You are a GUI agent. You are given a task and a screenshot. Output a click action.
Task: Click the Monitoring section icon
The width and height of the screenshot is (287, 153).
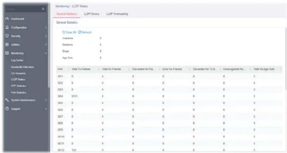point(7,53)
